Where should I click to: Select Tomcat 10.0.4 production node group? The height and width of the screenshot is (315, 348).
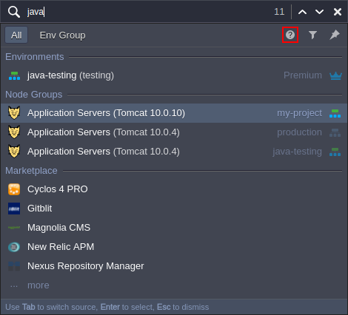(174, 132)
